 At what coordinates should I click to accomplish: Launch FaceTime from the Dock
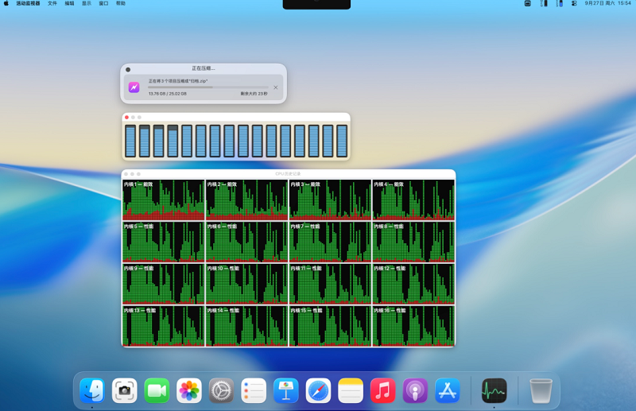(157, 390)
